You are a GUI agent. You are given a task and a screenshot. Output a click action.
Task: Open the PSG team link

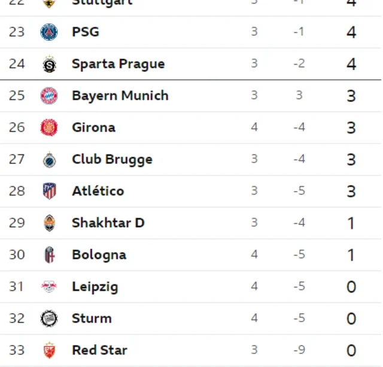pos(86,32)
